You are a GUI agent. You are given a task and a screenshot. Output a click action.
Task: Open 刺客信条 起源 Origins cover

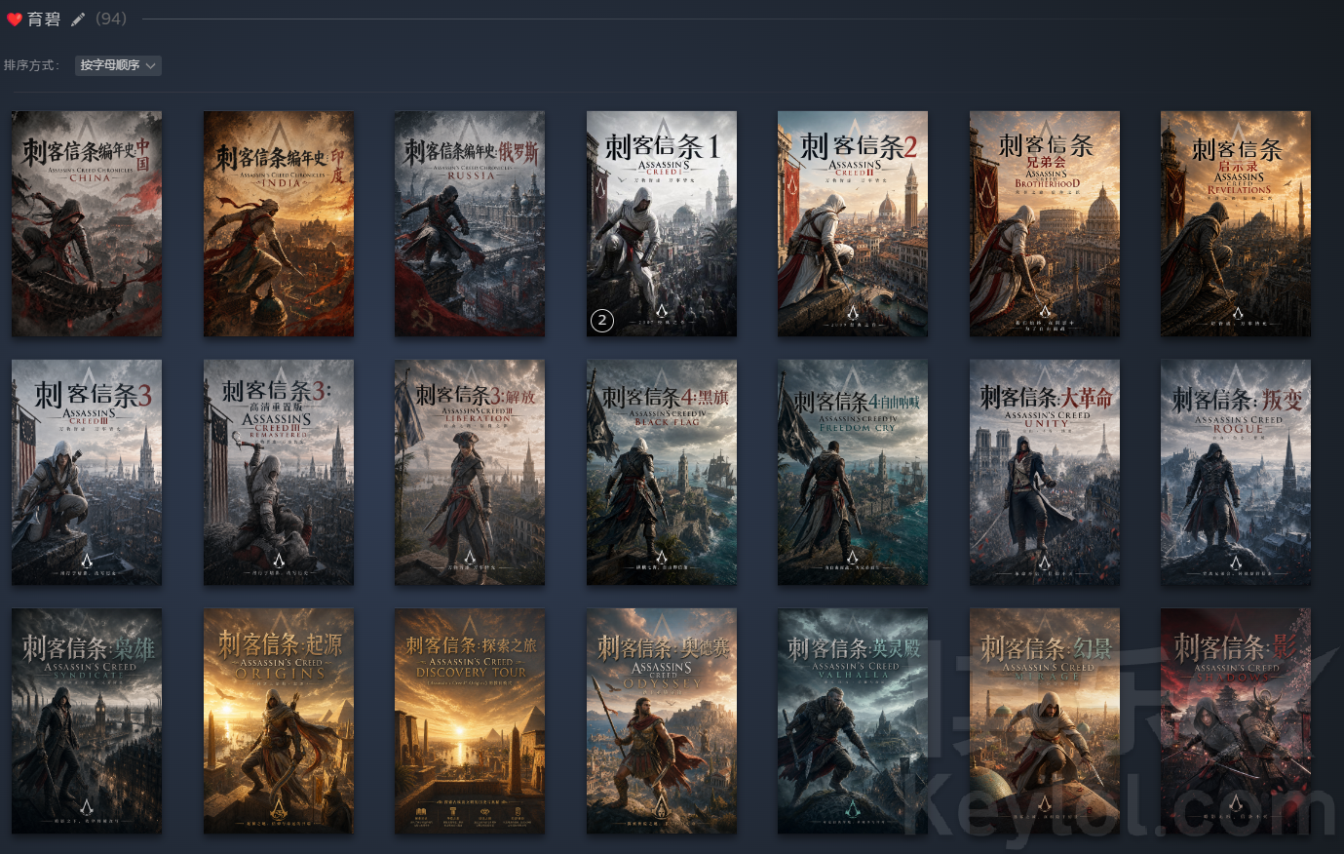tap(279, 720)
